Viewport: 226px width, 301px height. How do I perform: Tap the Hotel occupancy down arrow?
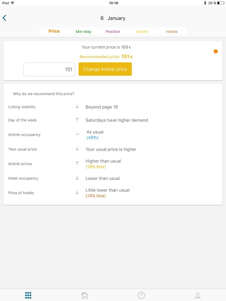[x=77, y=178]
